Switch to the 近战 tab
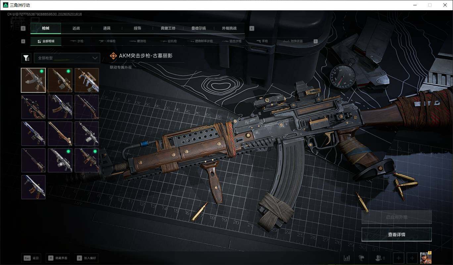This screenshot has height=265, width=453. (x=76, y=28)
